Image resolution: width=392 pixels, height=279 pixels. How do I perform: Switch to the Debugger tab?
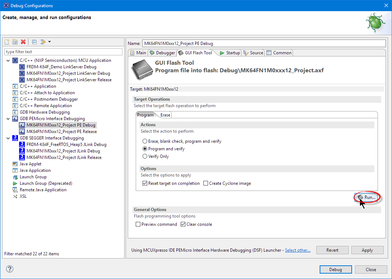(x=162, y=53)
